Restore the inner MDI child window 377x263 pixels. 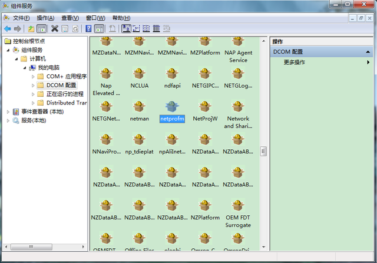click(361, 18)
